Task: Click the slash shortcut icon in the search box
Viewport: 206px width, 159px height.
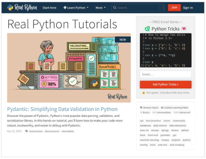Action: (161, 8)
